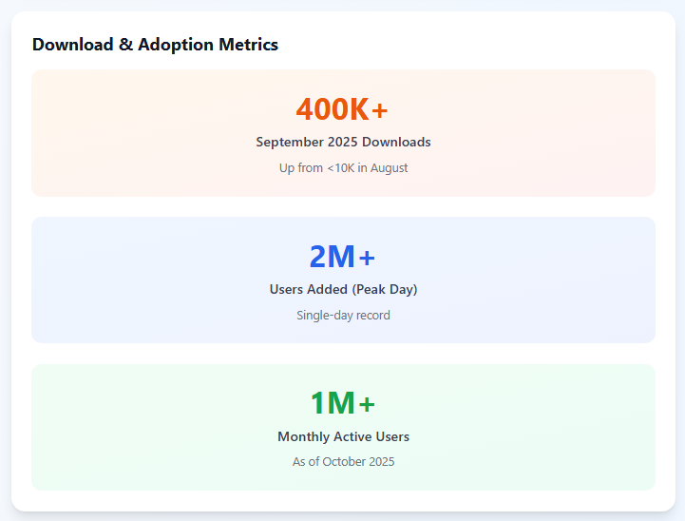Click the 'Up from <10K in August' text

click(x=343, y=167)
